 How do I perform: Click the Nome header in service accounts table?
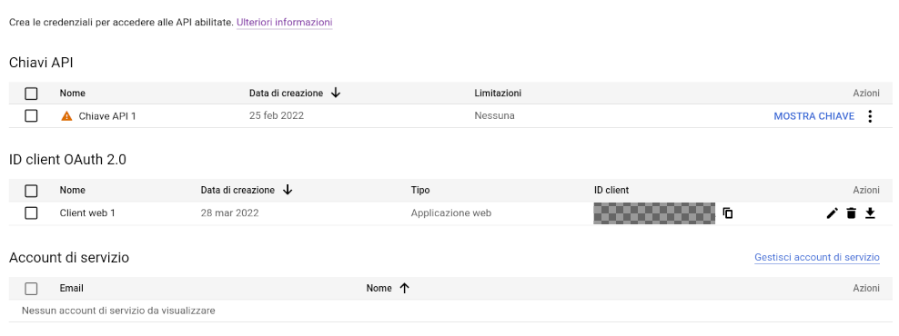[379, 288]
